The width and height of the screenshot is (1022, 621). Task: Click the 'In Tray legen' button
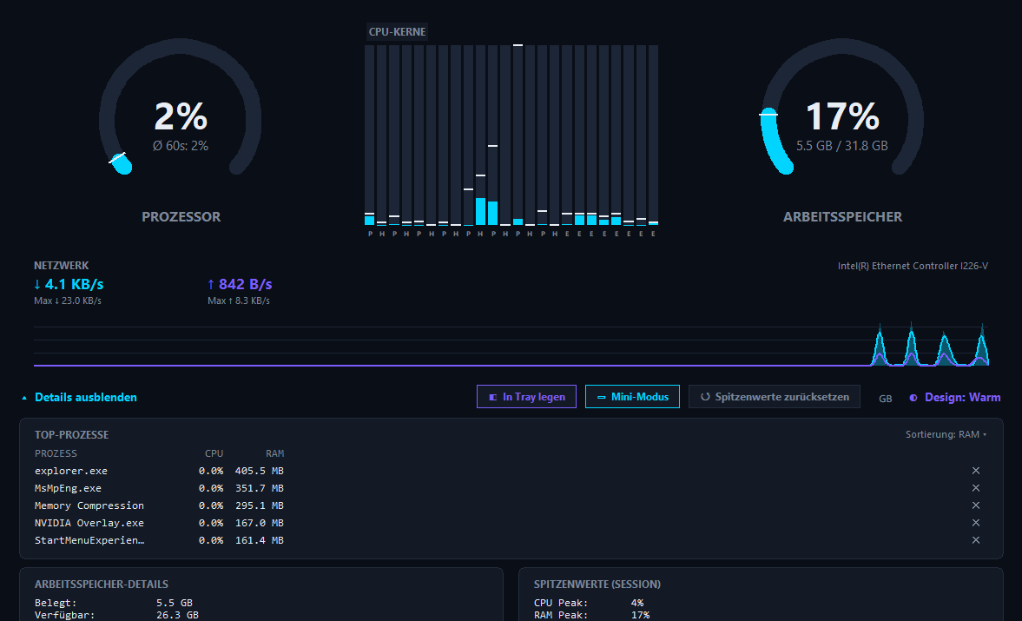click(x=527, y=397)
